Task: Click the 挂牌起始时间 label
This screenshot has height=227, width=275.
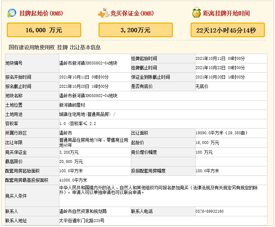Action: click(144, 59)
